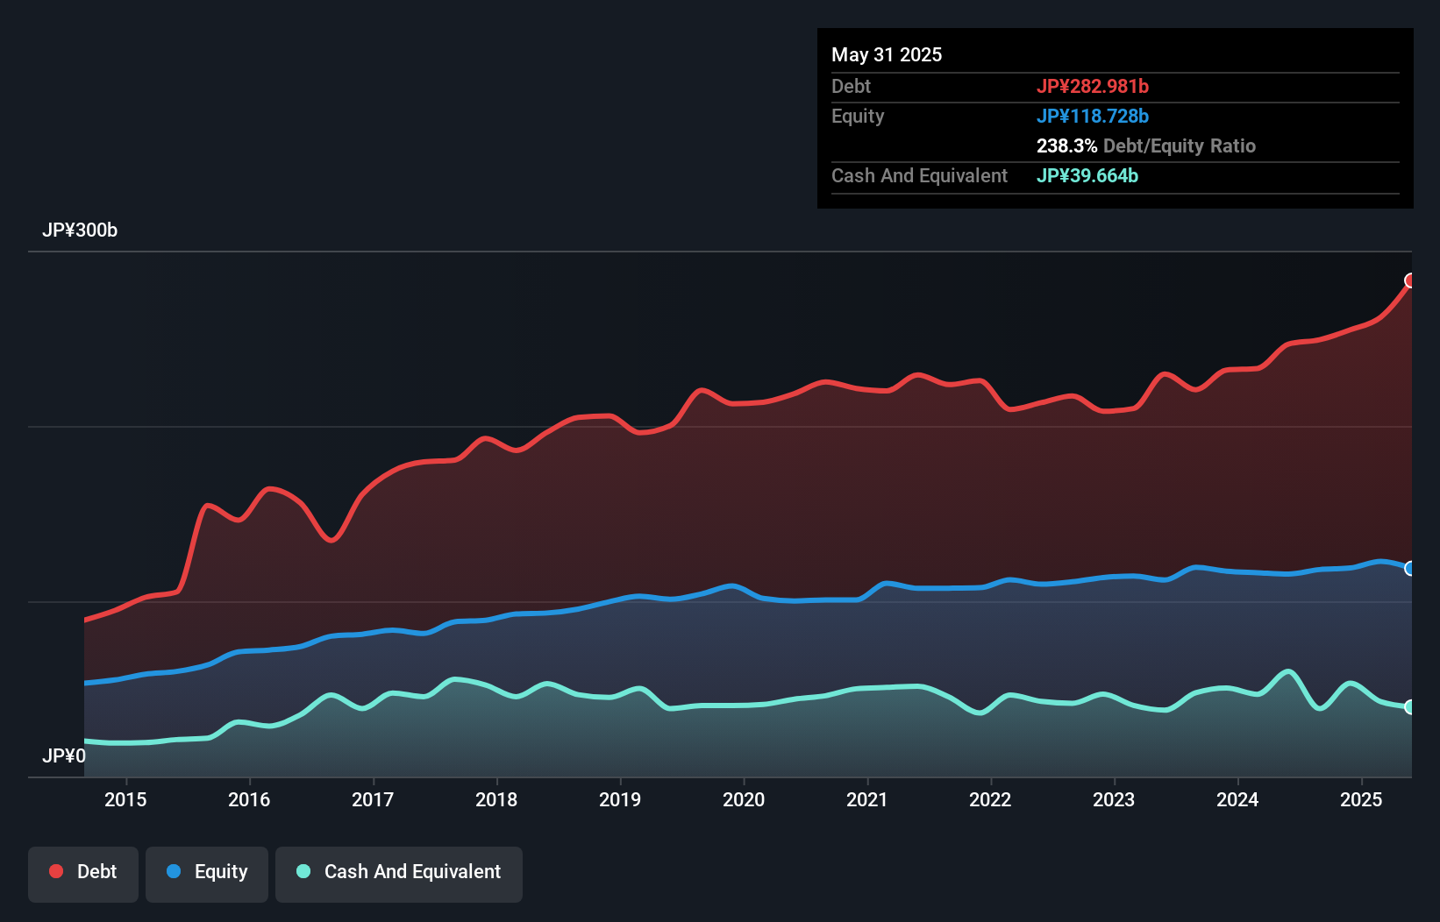Screen dimensions: 1440x922
Task: Click the Cash endpoint marker on chart
Action: [1410, 707]
